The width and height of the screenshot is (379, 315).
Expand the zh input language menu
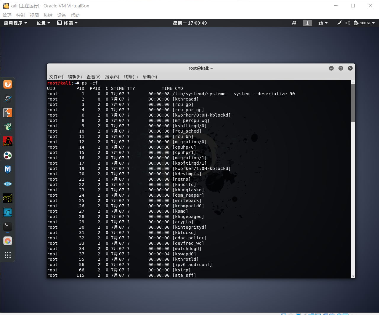click(x=323, y=23)
